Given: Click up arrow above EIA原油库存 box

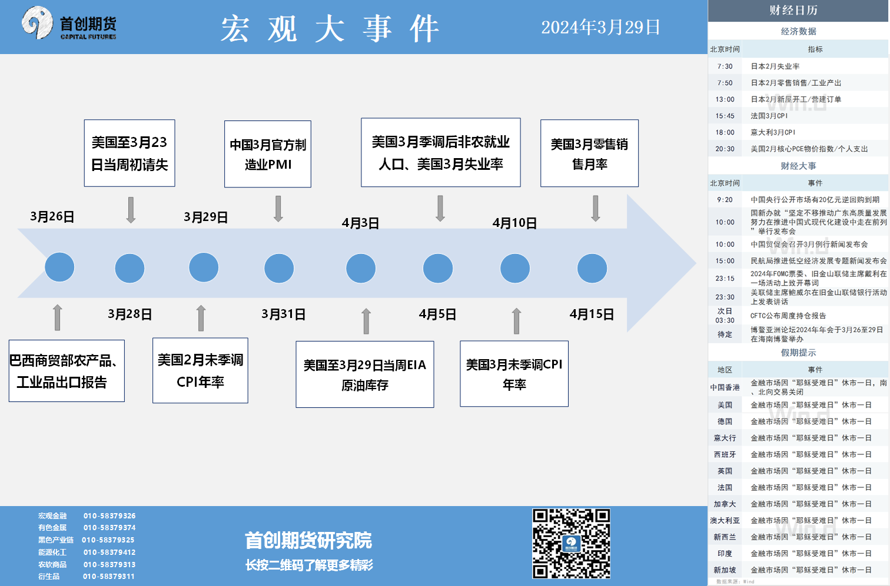Looking at the screenshot, I should (x=366, y=321).
